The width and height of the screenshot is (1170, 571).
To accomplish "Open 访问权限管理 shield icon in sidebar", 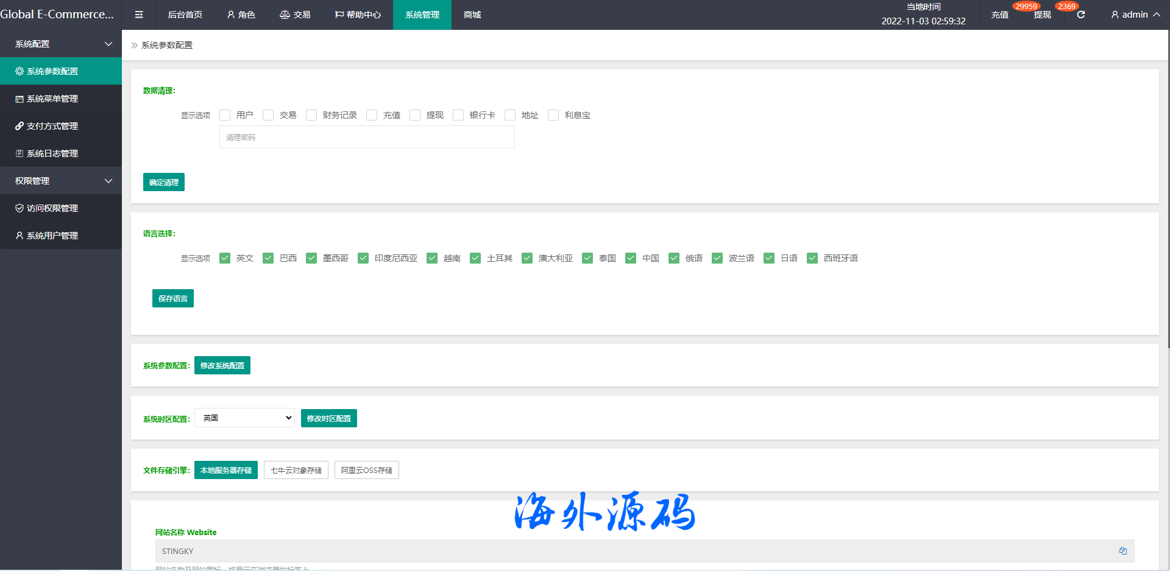I will (x=19, y=208).
